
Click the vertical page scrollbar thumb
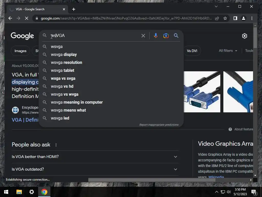[255, 37]
